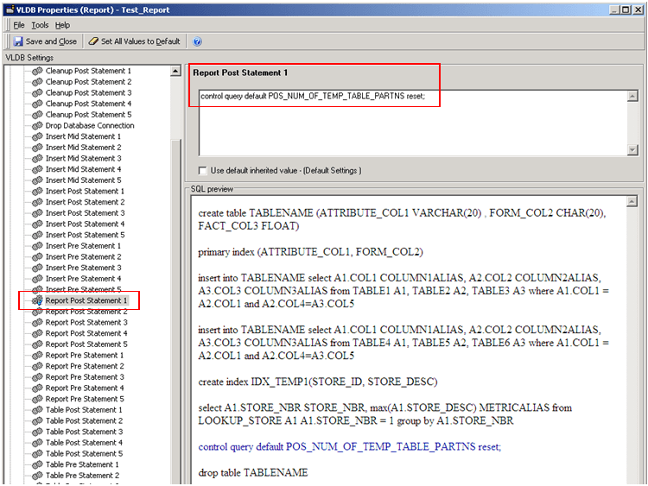Select Report Post Statement 1 in tree
Image resolution: width=648 pixels, height=486 pixels.
86,300
